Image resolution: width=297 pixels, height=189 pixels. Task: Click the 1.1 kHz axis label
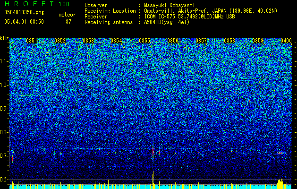pos(4,61)
